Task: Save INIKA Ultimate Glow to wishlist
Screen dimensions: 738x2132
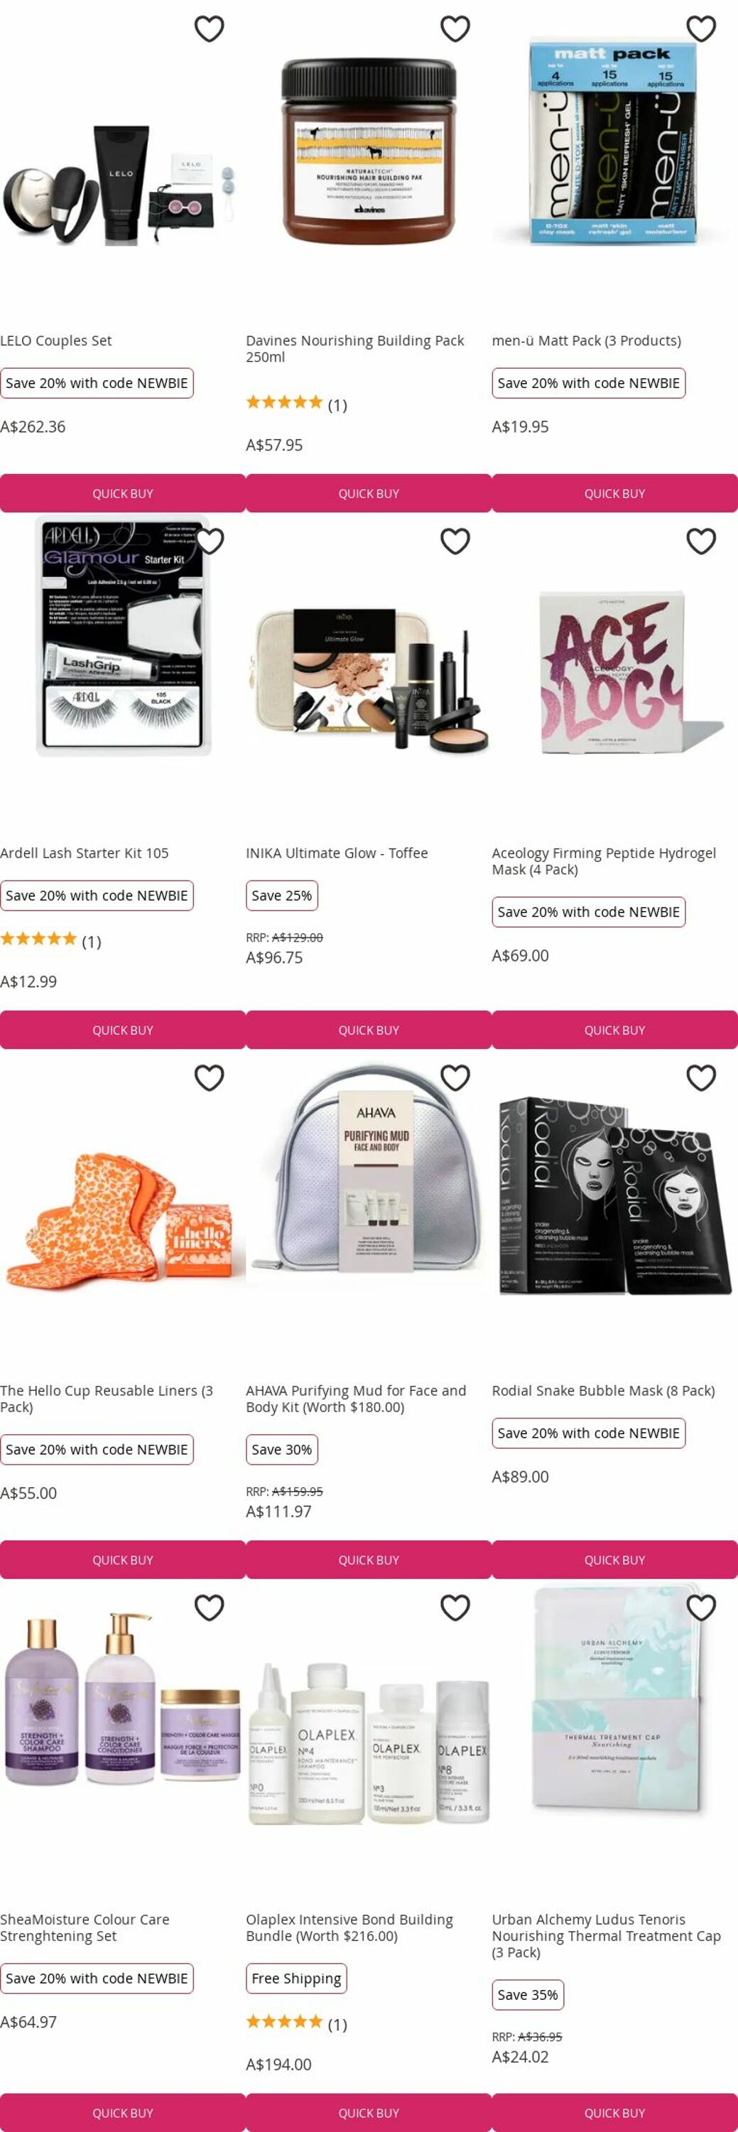Action: [x=455, y=542]
